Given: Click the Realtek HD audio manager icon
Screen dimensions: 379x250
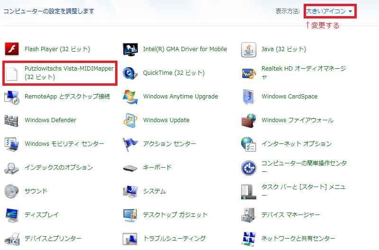Looking at the screenshot, I should click(249, 73).
